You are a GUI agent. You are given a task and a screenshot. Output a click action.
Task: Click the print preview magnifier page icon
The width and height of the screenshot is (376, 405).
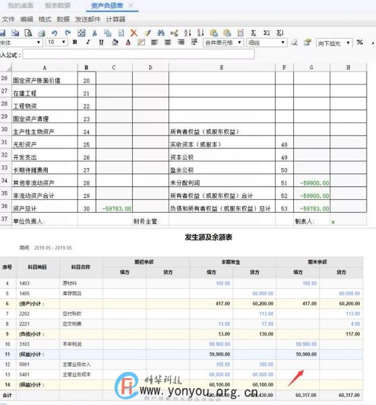(x=28, y=33)
